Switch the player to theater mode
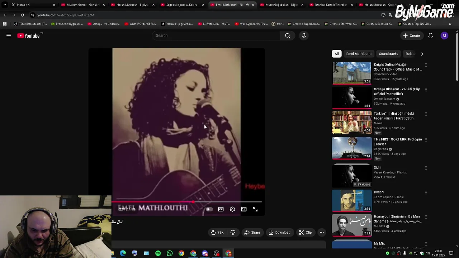Screen dimensions: 459x258 (244, 209)
